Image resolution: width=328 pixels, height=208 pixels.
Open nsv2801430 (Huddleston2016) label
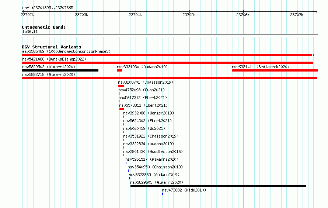[153, 152]
